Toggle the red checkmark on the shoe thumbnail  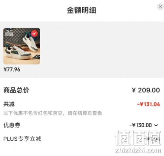tap(34, 34)
